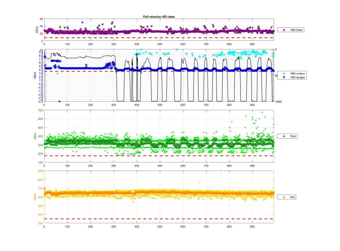Click the 'Full mission AD rates' title
Viewport: 340px width, 251px height.
(159, 17)
